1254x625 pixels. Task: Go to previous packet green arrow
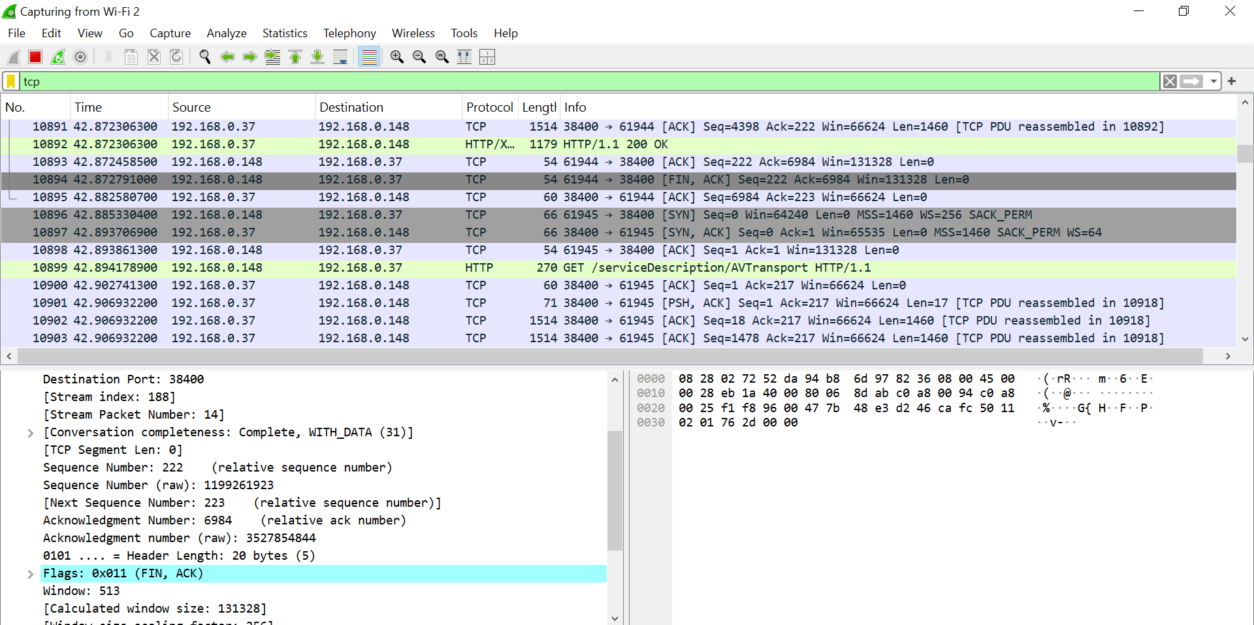(x=227, y=57)
